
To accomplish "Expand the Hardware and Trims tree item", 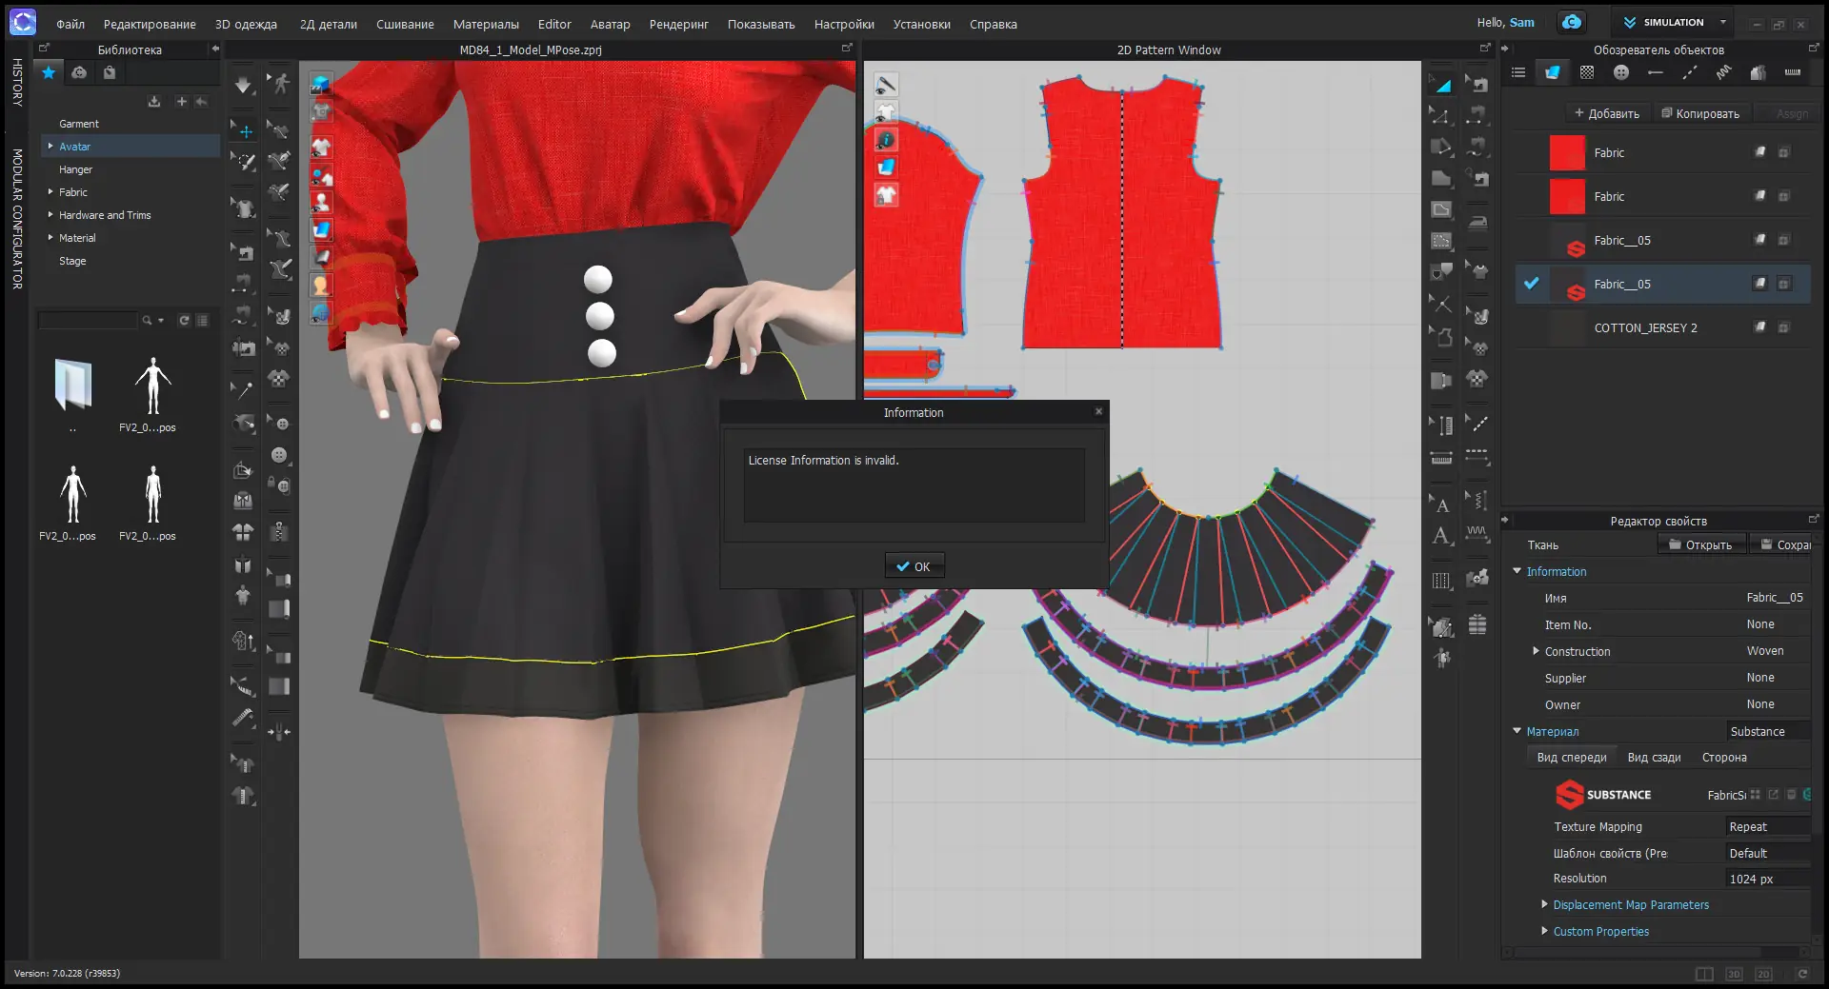I will [50, 215].
